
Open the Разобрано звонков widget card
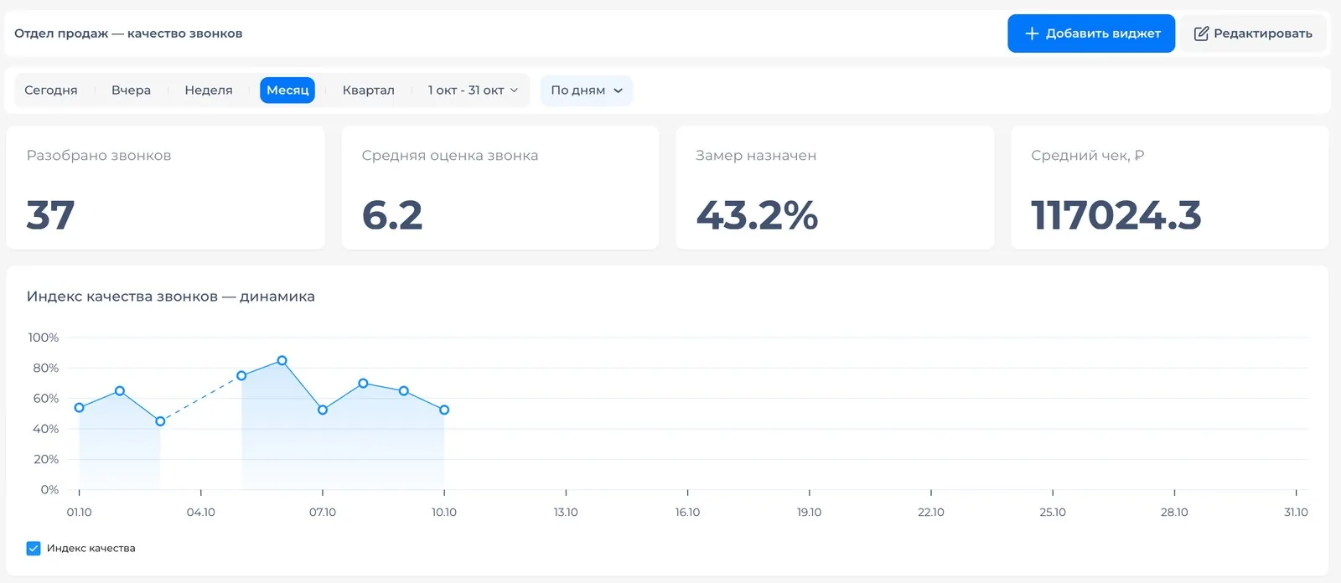coord(165,188)
